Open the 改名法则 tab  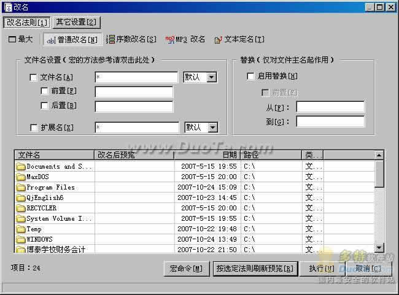tap(26, 23)
